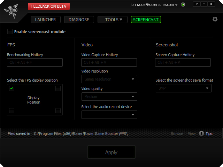
Task: Click the Tips label
Action: coord(209,134)
